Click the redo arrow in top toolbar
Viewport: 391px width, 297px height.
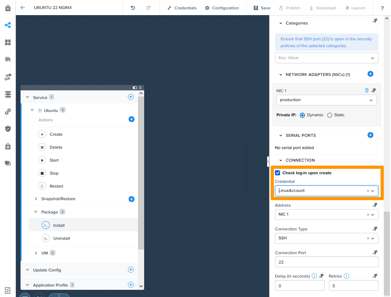pyautogui.click(x=148, y=8)
